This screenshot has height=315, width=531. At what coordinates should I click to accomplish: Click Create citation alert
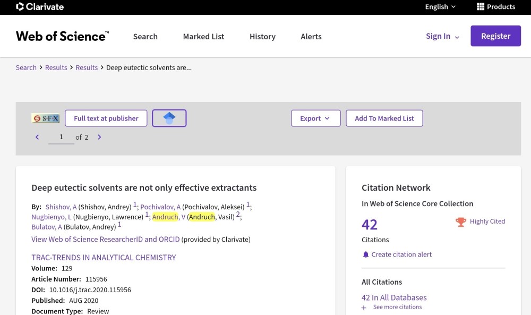click(x=401, y=254)
